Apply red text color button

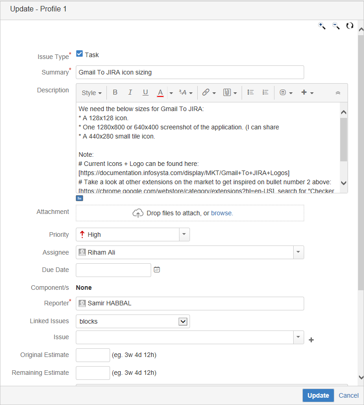coord(160,92)
